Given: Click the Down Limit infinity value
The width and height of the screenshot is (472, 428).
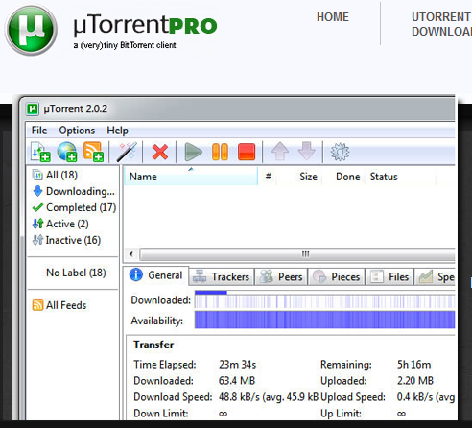Looking at the screenshot, I should point(223,414).
